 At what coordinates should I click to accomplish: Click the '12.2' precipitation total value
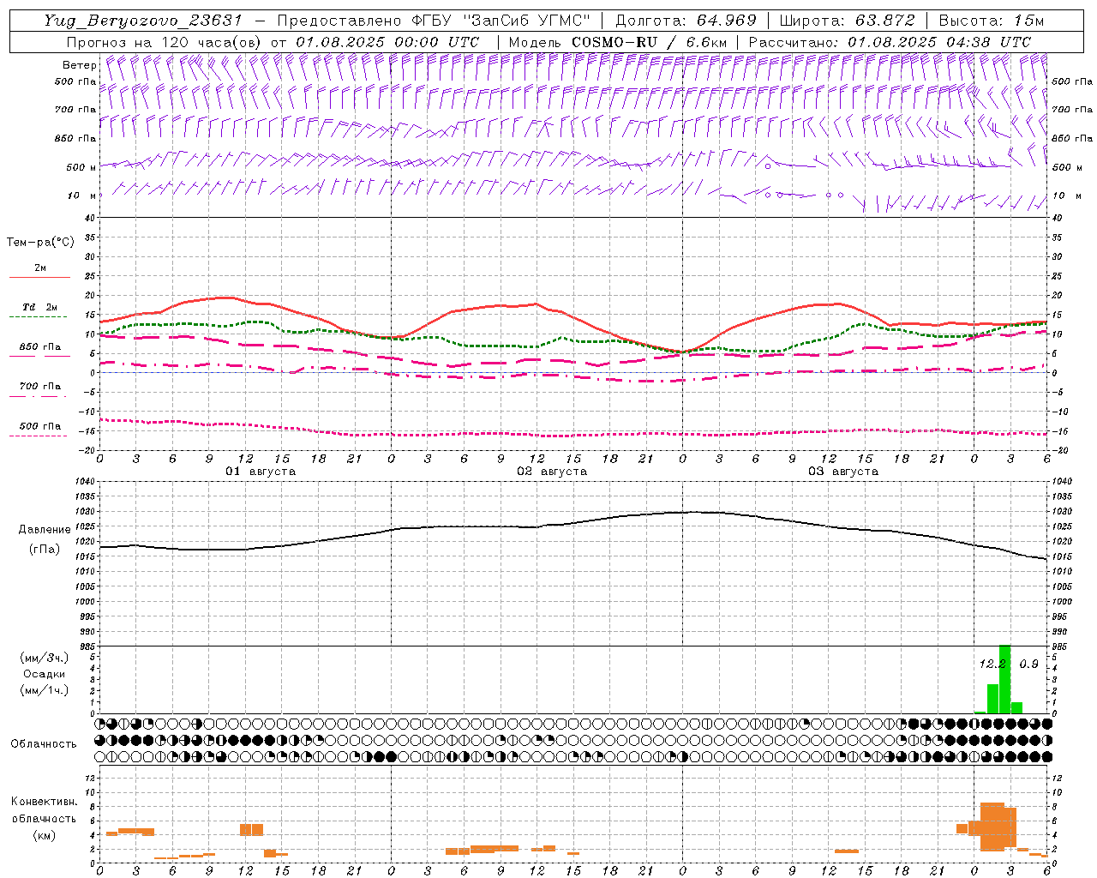pyautogui.click(x=992, y=664)
